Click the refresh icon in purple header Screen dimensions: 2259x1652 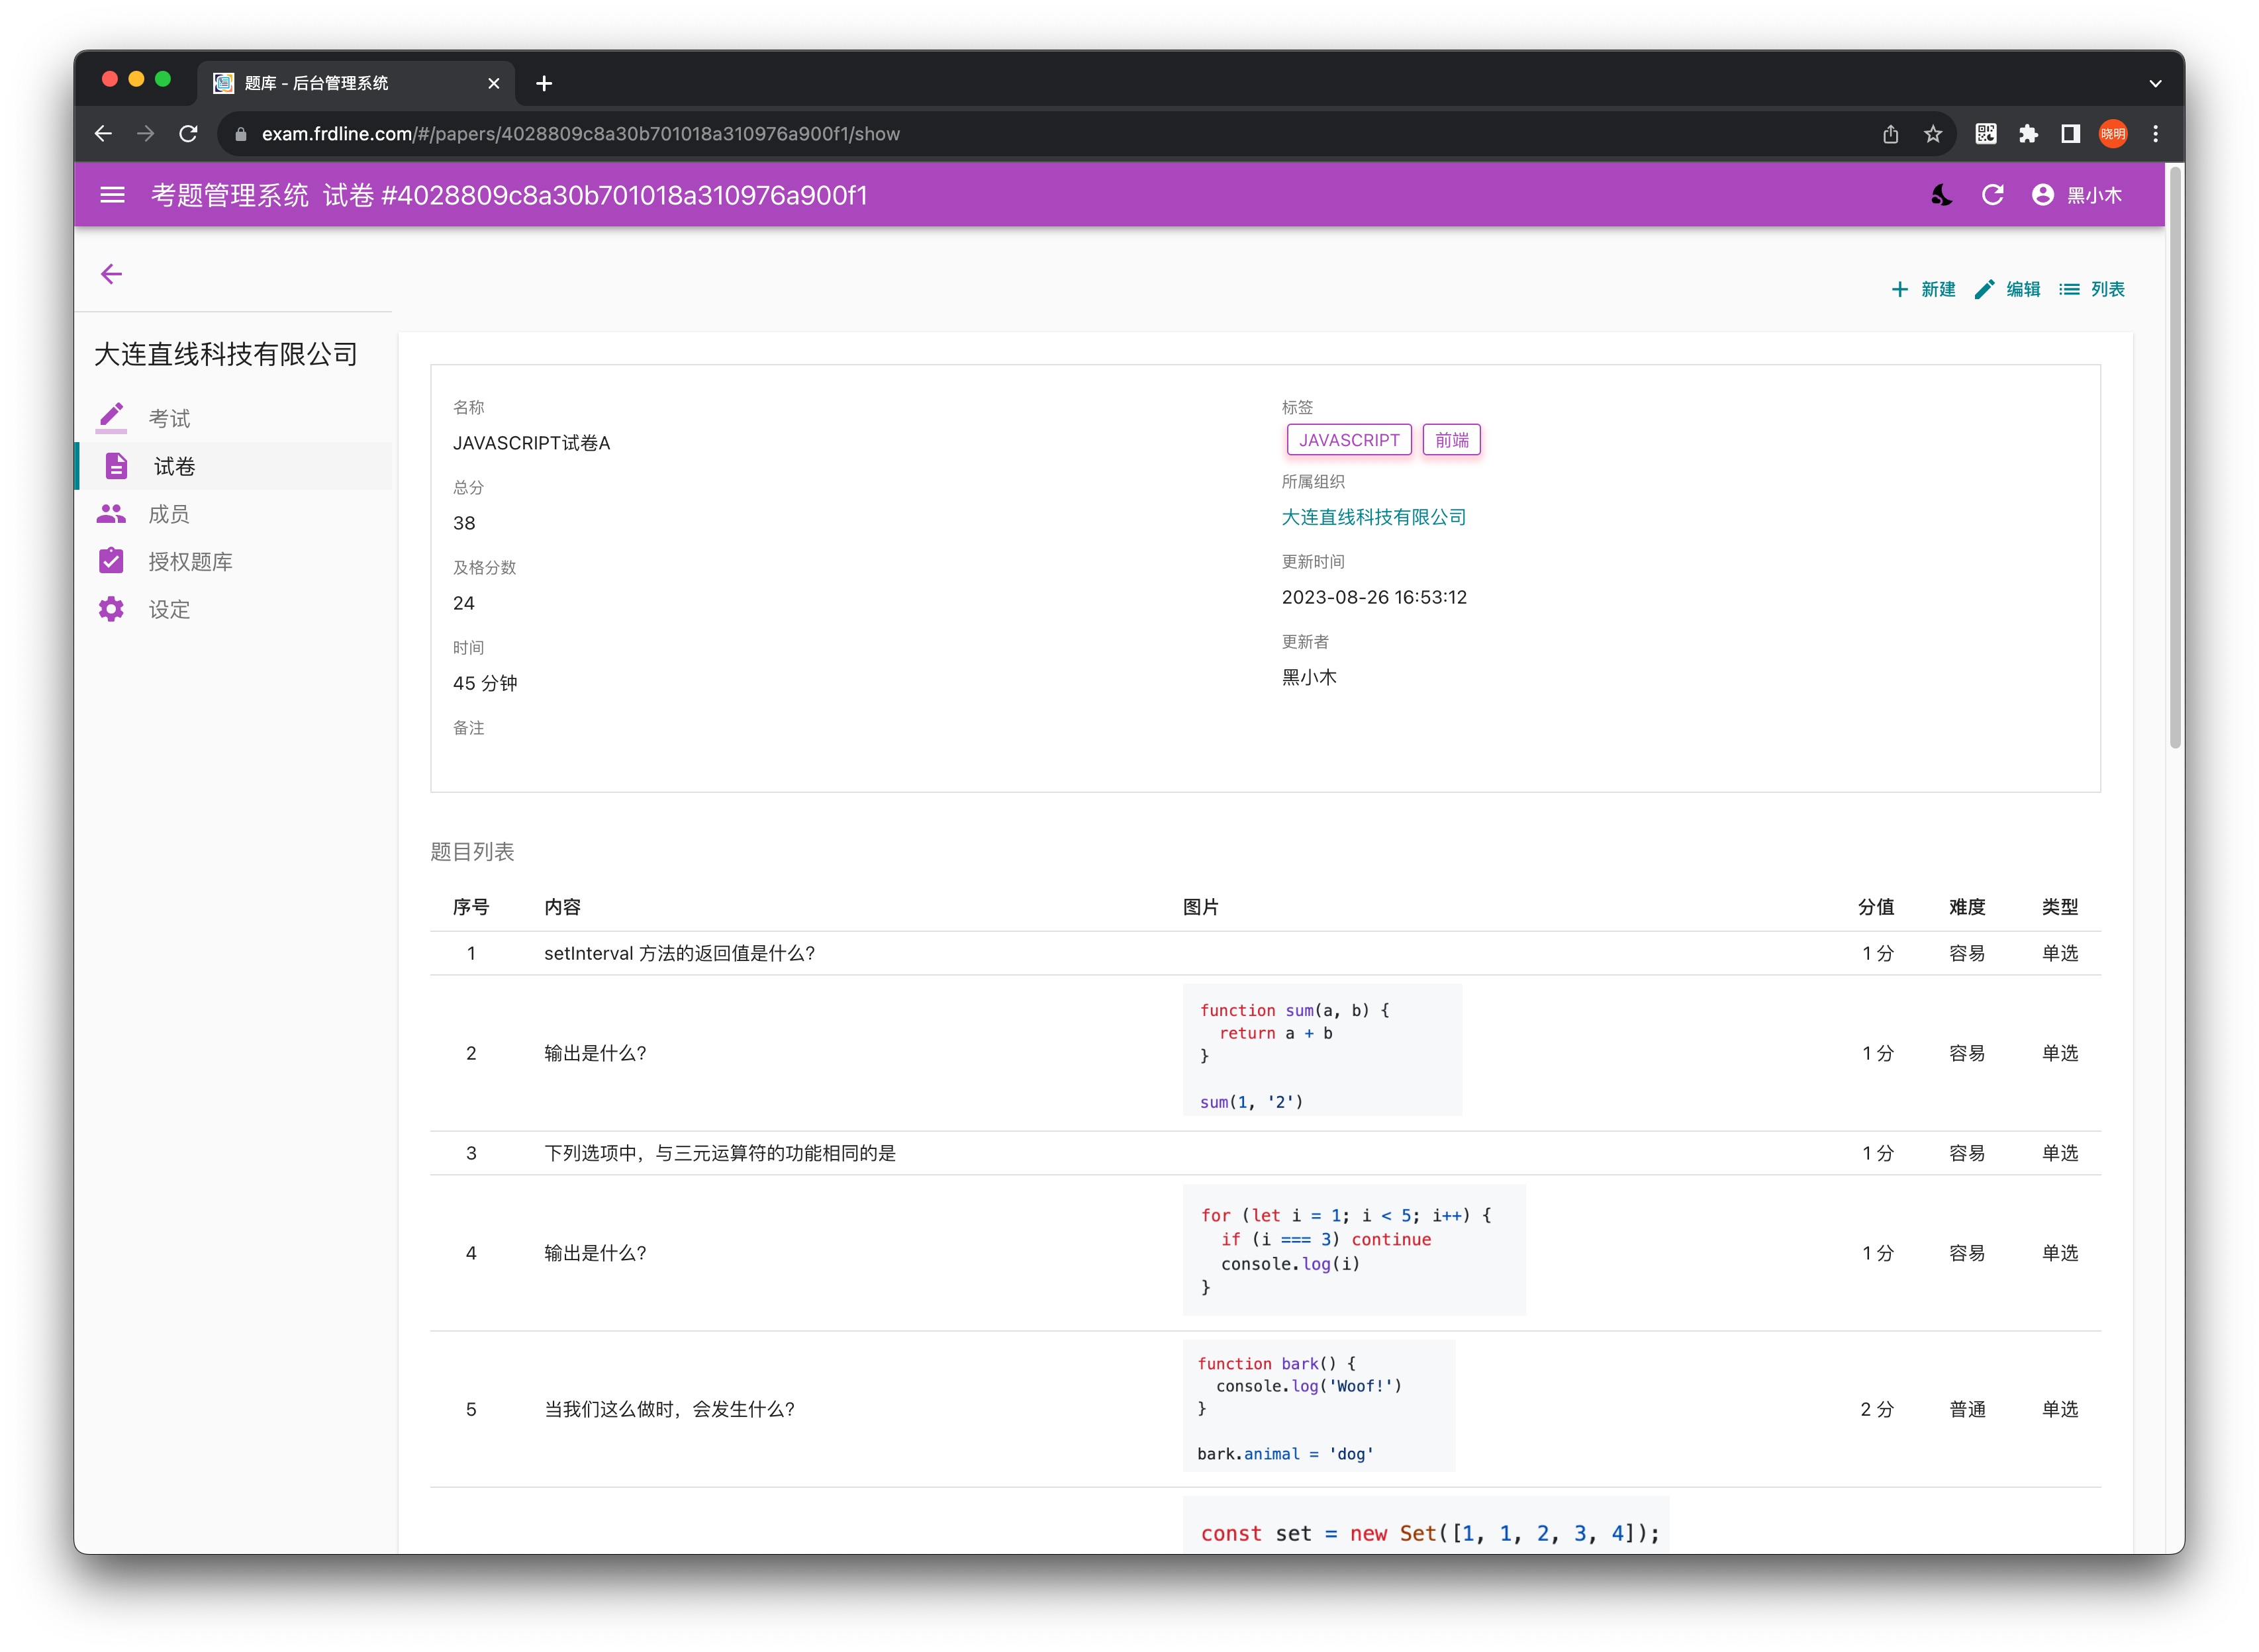tap(1992, 195)
